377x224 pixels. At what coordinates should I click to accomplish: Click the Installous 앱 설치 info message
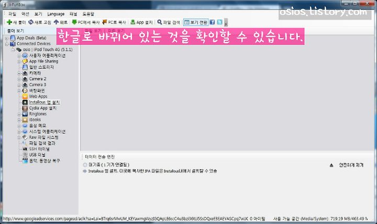click(x=152, y=171)
